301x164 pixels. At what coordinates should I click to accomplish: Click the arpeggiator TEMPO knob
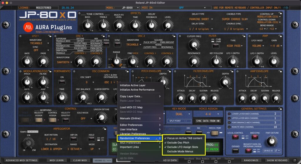[x=29, y=143]
